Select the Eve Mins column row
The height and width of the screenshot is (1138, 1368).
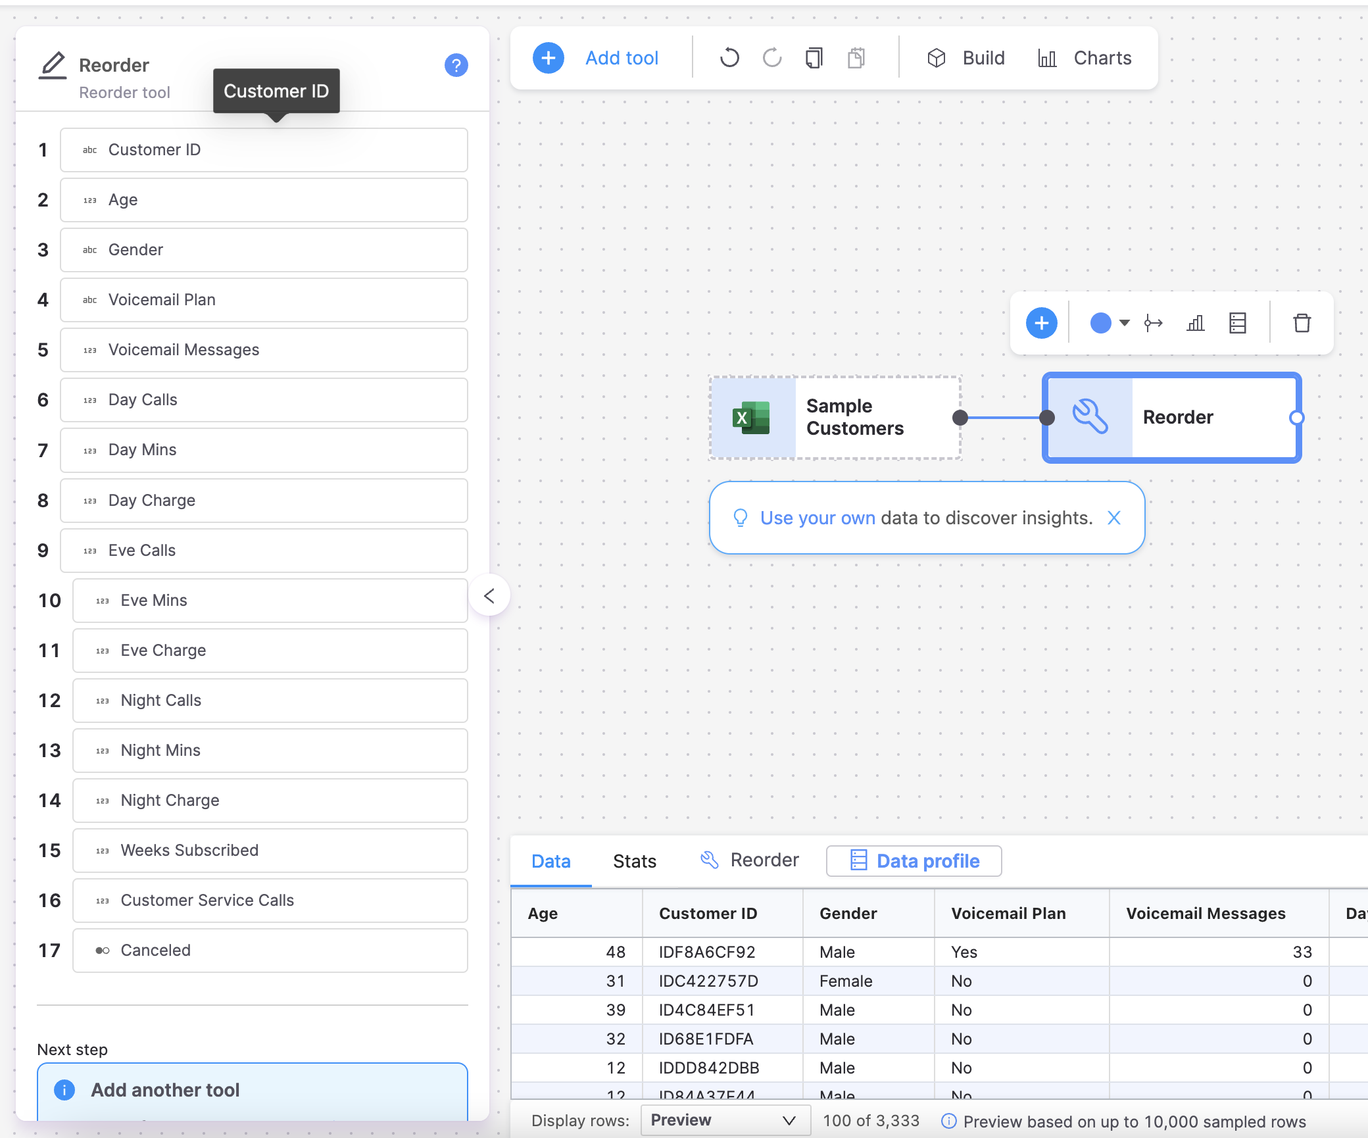270,601
